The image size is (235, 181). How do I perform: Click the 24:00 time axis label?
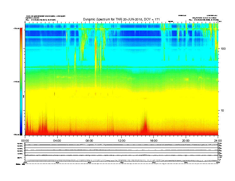click(218, 141)
